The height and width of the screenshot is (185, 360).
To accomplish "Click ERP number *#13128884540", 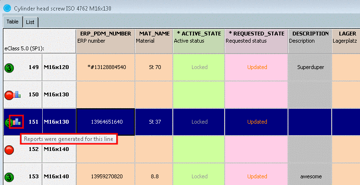I will point(106,67).
